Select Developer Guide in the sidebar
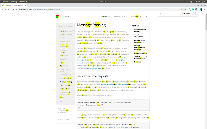This screenshot has height=129, width=207. tap(64, 41)
